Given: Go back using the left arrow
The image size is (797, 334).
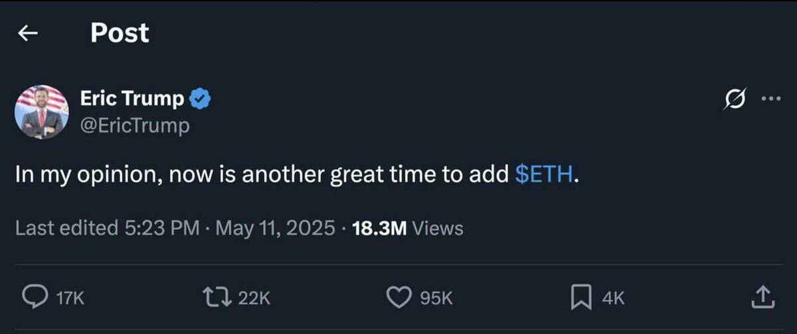Looking at the screenshot, I should point(28,34).
